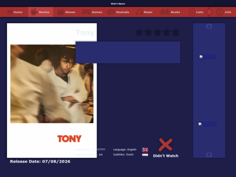
Task: Rate Tony one star
Action: point(139,32)
